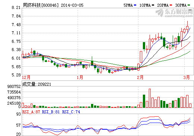This screenshot has height=136, width=194.
Task: Click the 5.28 price axis label
Action: (16, 75)
